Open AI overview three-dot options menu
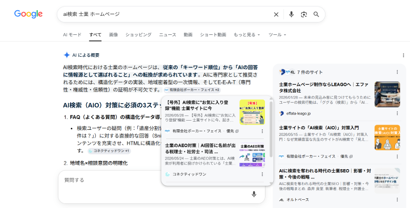The image size is (410, 208). [403, 55]
